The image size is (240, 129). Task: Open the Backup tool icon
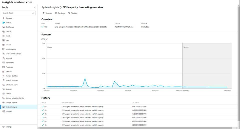pos(3,22)
